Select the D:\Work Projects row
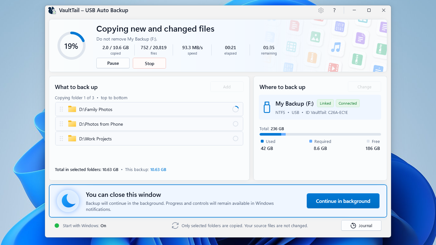Viewport: 436px width, 245px height. point(149,138)
